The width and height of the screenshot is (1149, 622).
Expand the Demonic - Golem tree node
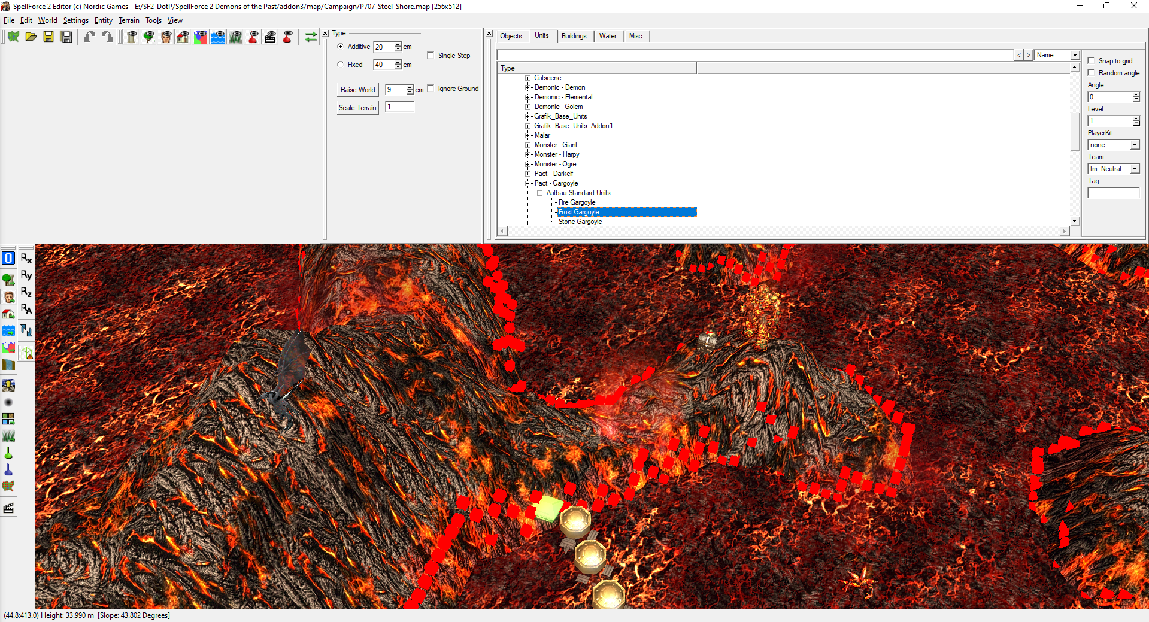pyautogui.click(x=528, y=107)
